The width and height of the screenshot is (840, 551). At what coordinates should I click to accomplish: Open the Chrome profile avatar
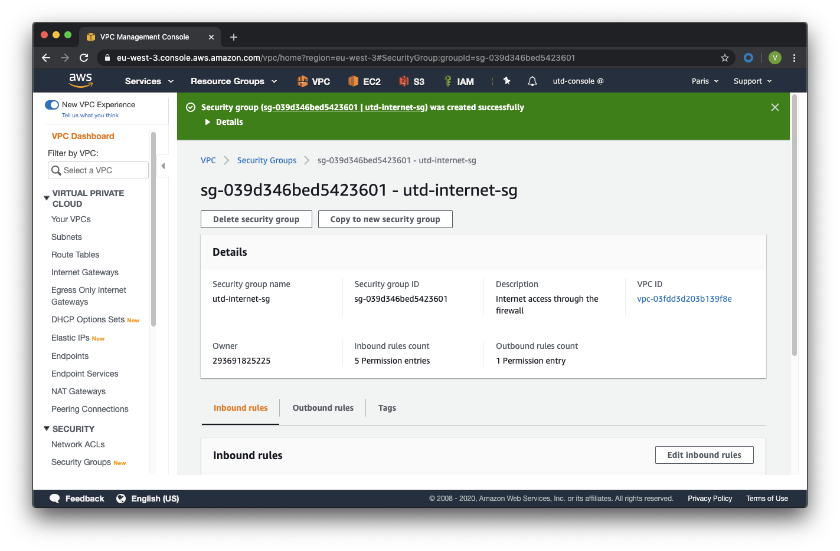pos(775,58)
